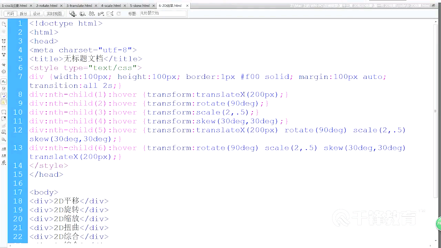Click the "<div>2D平移</div>" line
This screenshot has height=248, width=441.
coord(69,201)
